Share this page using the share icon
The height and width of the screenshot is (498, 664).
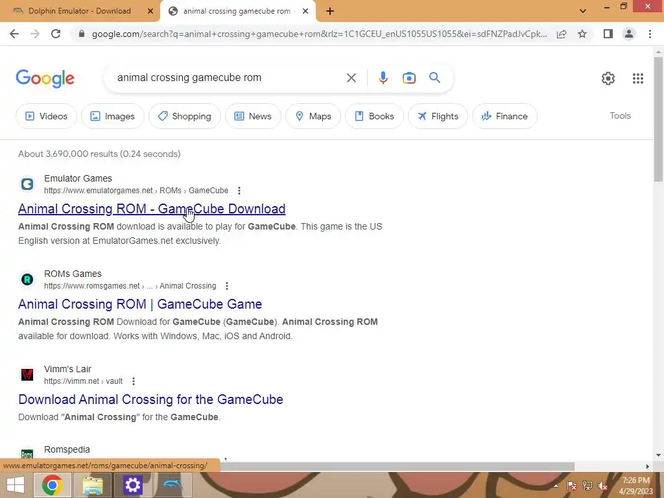562,34
